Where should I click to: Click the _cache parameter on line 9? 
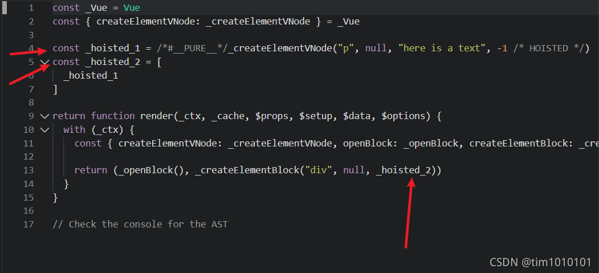[x=227, y=116]
